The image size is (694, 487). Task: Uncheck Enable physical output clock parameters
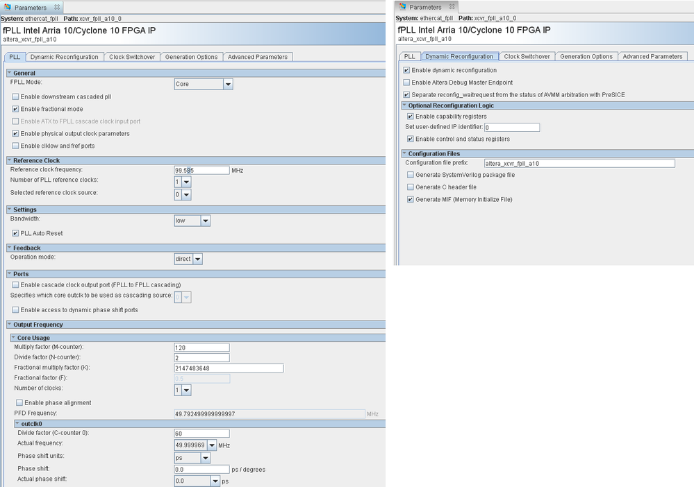pos(15,134)
